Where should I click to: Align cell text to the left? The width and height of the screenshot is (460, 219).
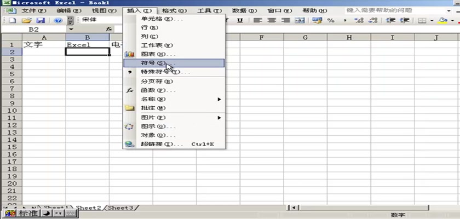[x=257, y=20]
